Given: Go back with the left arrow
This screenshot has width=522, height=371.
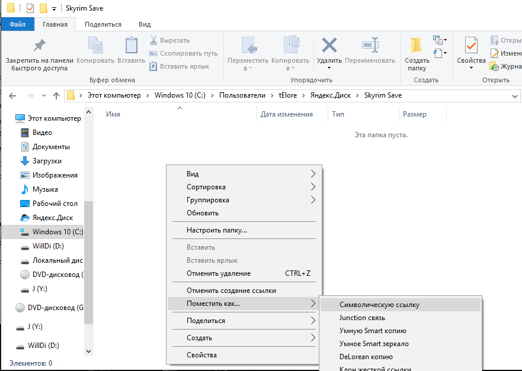Looking at the screenshot, I should (x=12, y=96).
